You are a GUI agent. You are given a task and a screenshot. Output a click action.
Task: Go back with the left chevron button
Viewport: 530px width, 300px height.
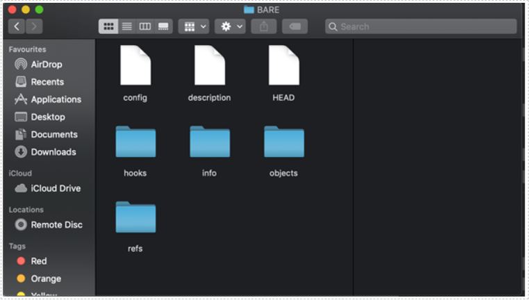pyautogui.click(x=17, y=26)
